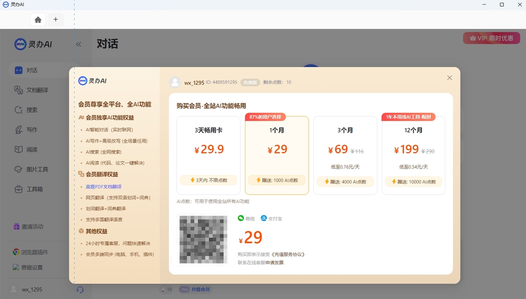Click the 阅读 book icon

pos(18,149)
